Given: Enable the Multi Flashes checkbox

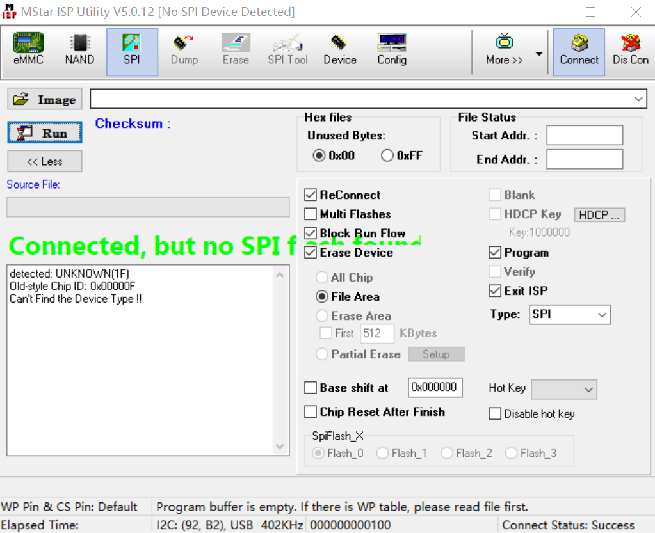Looking at the screenshot, I should (311, 214).
